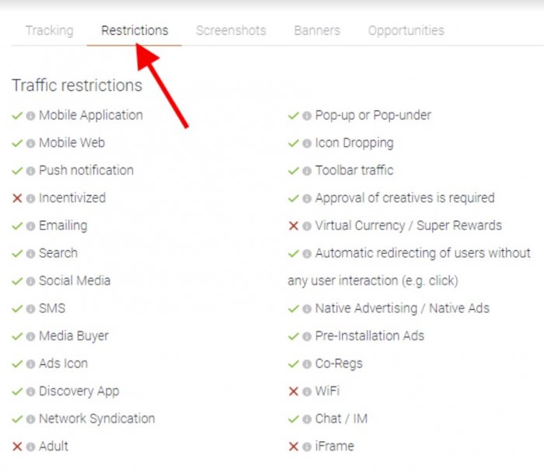Click the red X next to Incentivized
Image resolution: width=544 pixels, height=473 pixels.
point(17,199)
